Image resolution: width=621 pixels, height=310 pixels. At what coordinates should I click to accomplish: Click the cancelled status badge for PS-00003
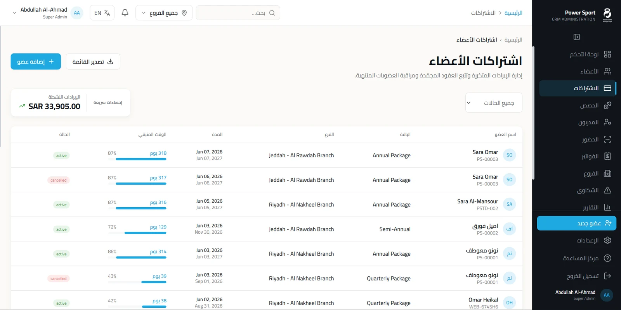tap(59, 180)
